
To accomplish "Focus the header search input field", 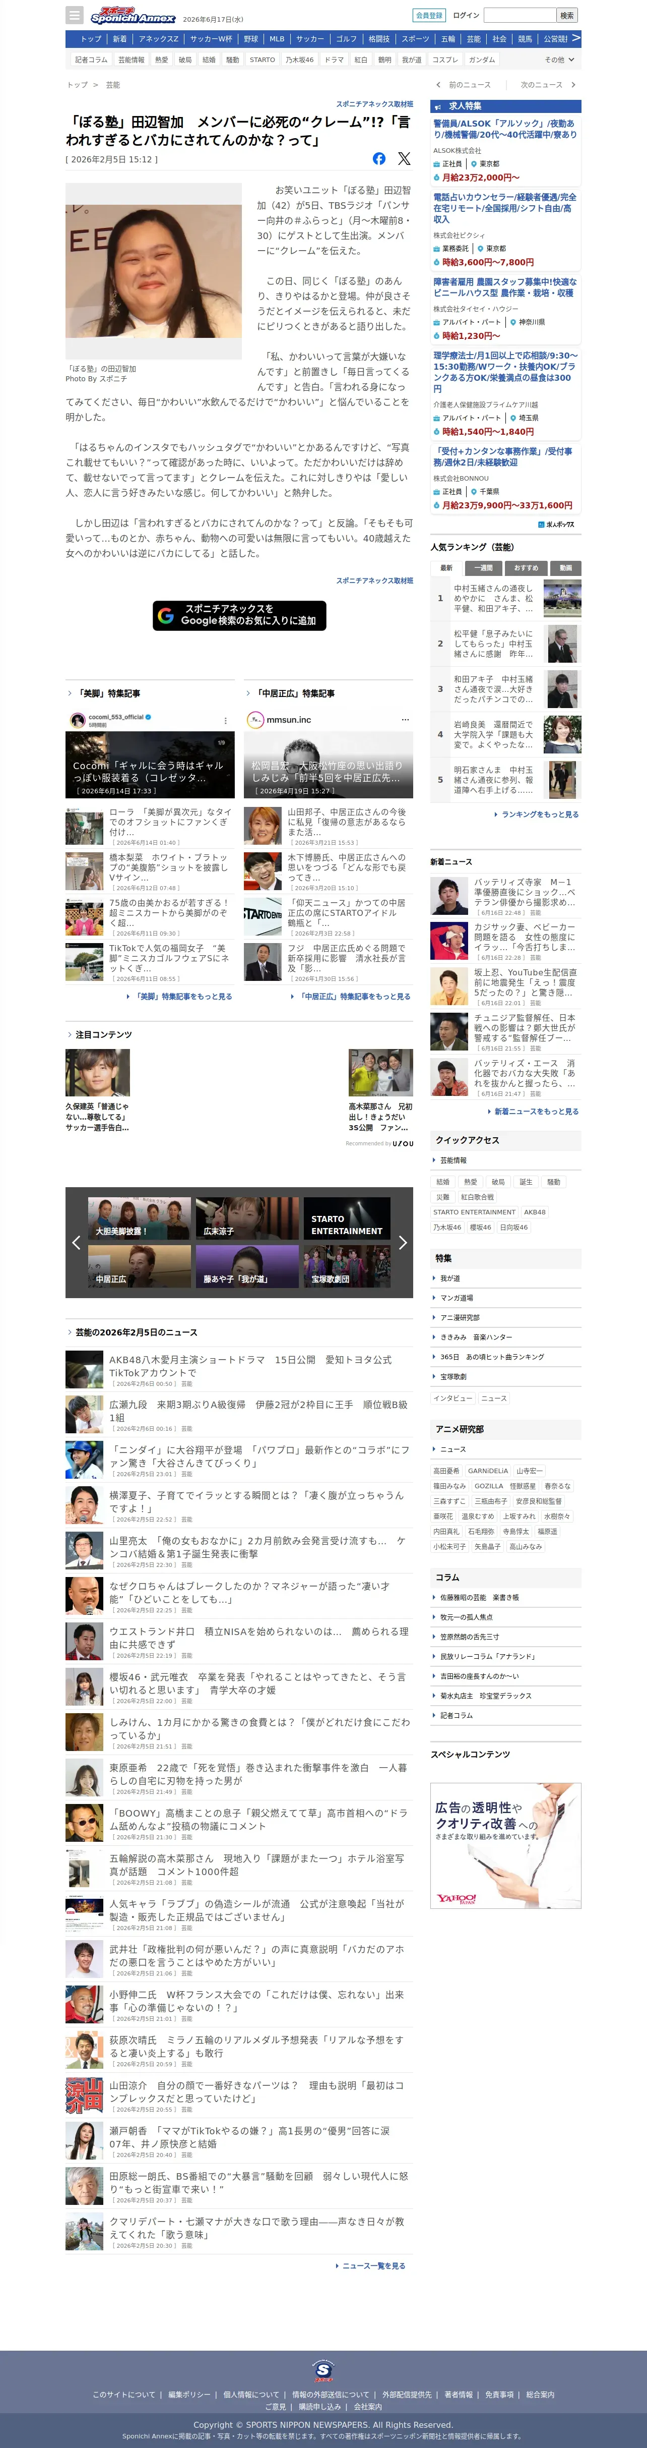I will click(x=520, y=15).
